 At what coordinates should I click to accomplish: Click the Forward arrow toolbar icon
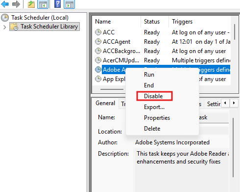point(16,4)
